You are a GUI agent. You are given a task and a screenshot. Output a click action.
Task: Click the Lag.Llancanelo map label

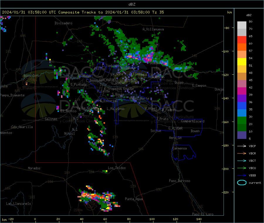18,204
